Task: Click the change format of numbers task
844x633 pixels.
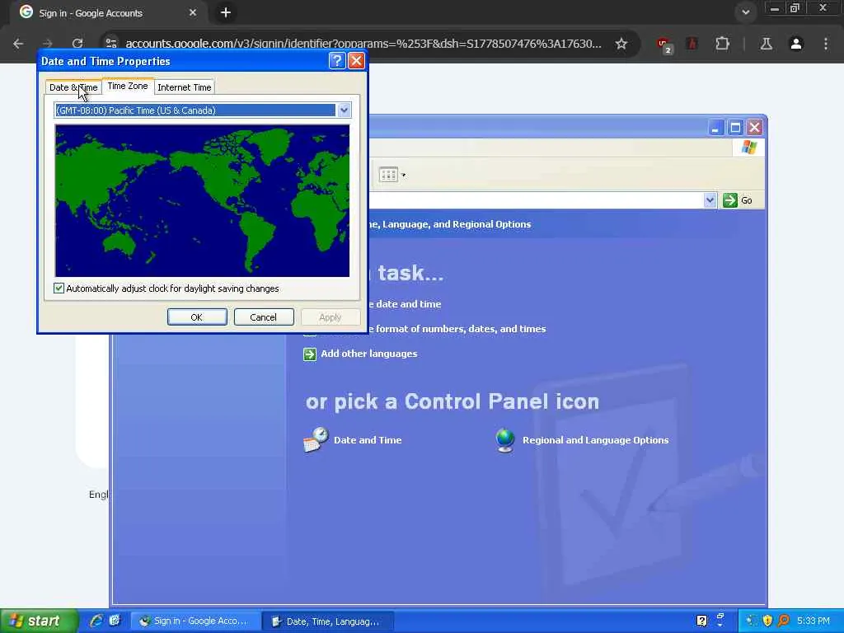Action: [457, 329]
